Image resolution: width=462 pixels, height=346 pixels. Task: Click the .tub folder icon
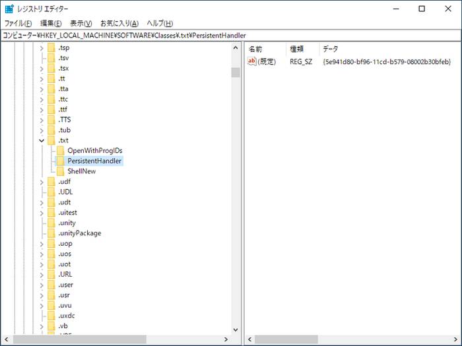click(x=51, y=130)
